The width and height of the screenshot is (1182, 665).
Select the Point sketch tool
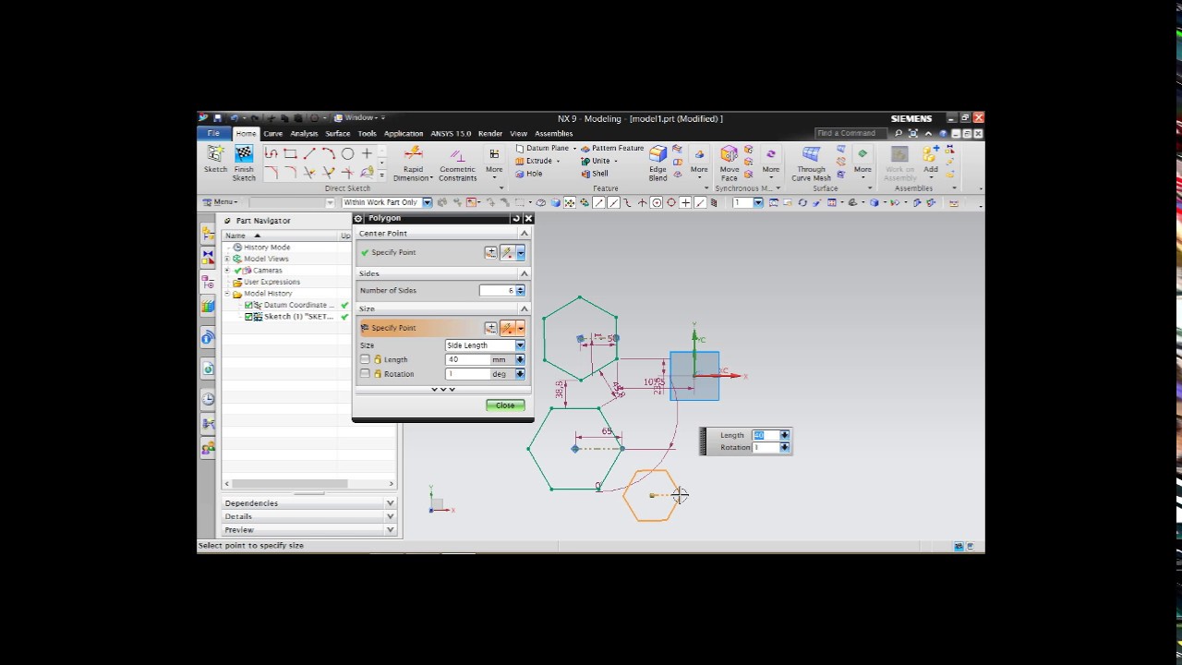click(367, 153)
